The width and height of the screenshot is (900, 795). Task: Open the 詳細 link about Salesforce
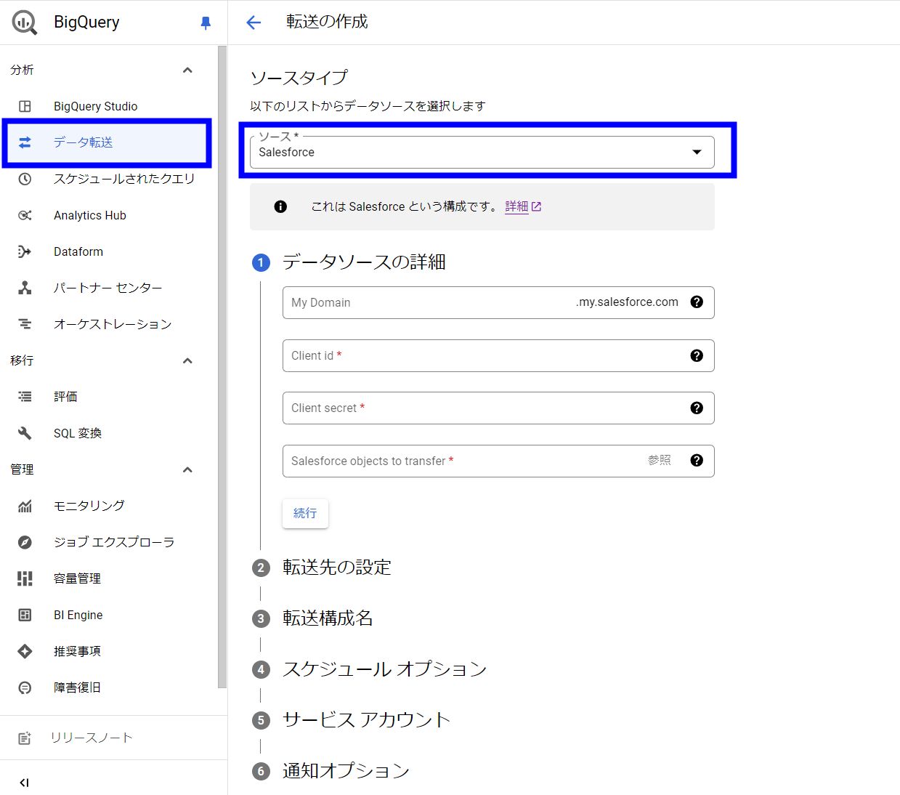[x=516, y=206]
